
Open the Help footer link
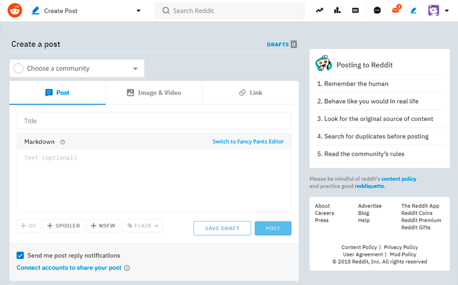[x=364, y=220]
